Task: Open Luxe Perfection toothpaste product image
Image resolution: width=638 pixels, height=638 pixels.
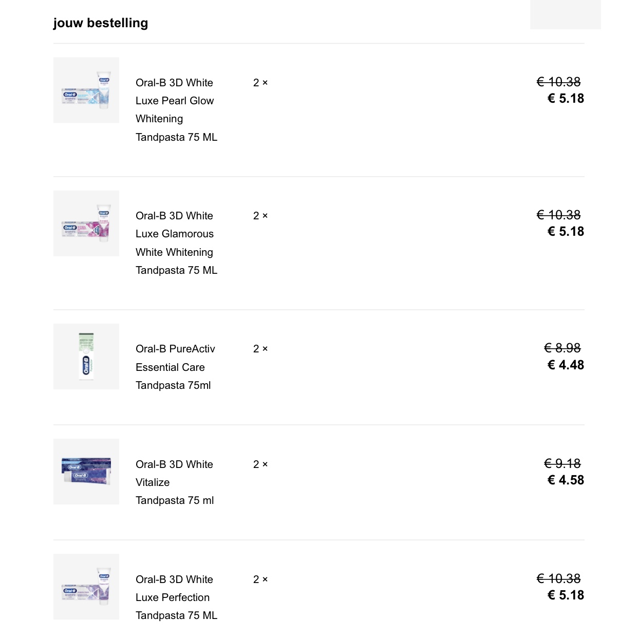Action: (86, 587)
